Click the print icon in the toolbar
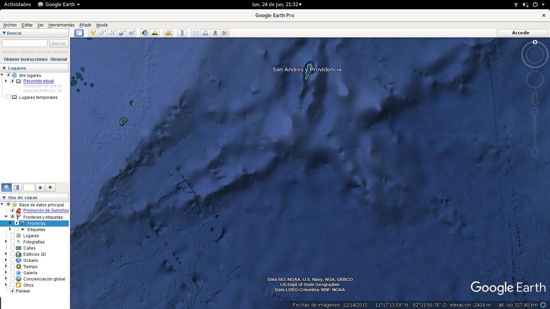This screenshot has width=550, height=309. [206, 33]
